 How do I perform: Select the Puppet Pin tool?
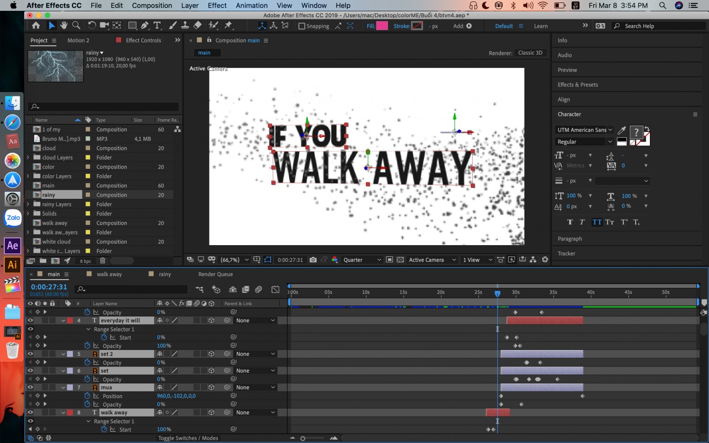(x=229, y=26)
